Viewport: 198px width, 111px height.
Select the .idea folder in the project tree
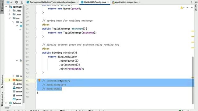click(17, 10)
